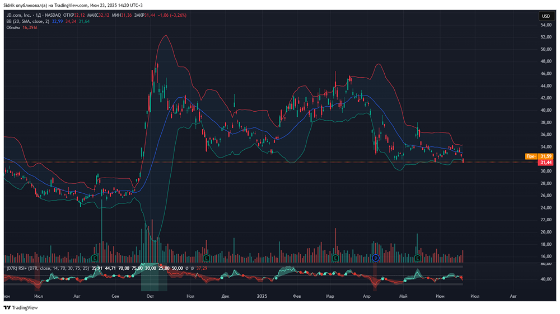The width and height of the screenshot is (560, 314).
Task: Click the 54,00 price axis label
Action: pyautogui.click(x=546, y=25)
